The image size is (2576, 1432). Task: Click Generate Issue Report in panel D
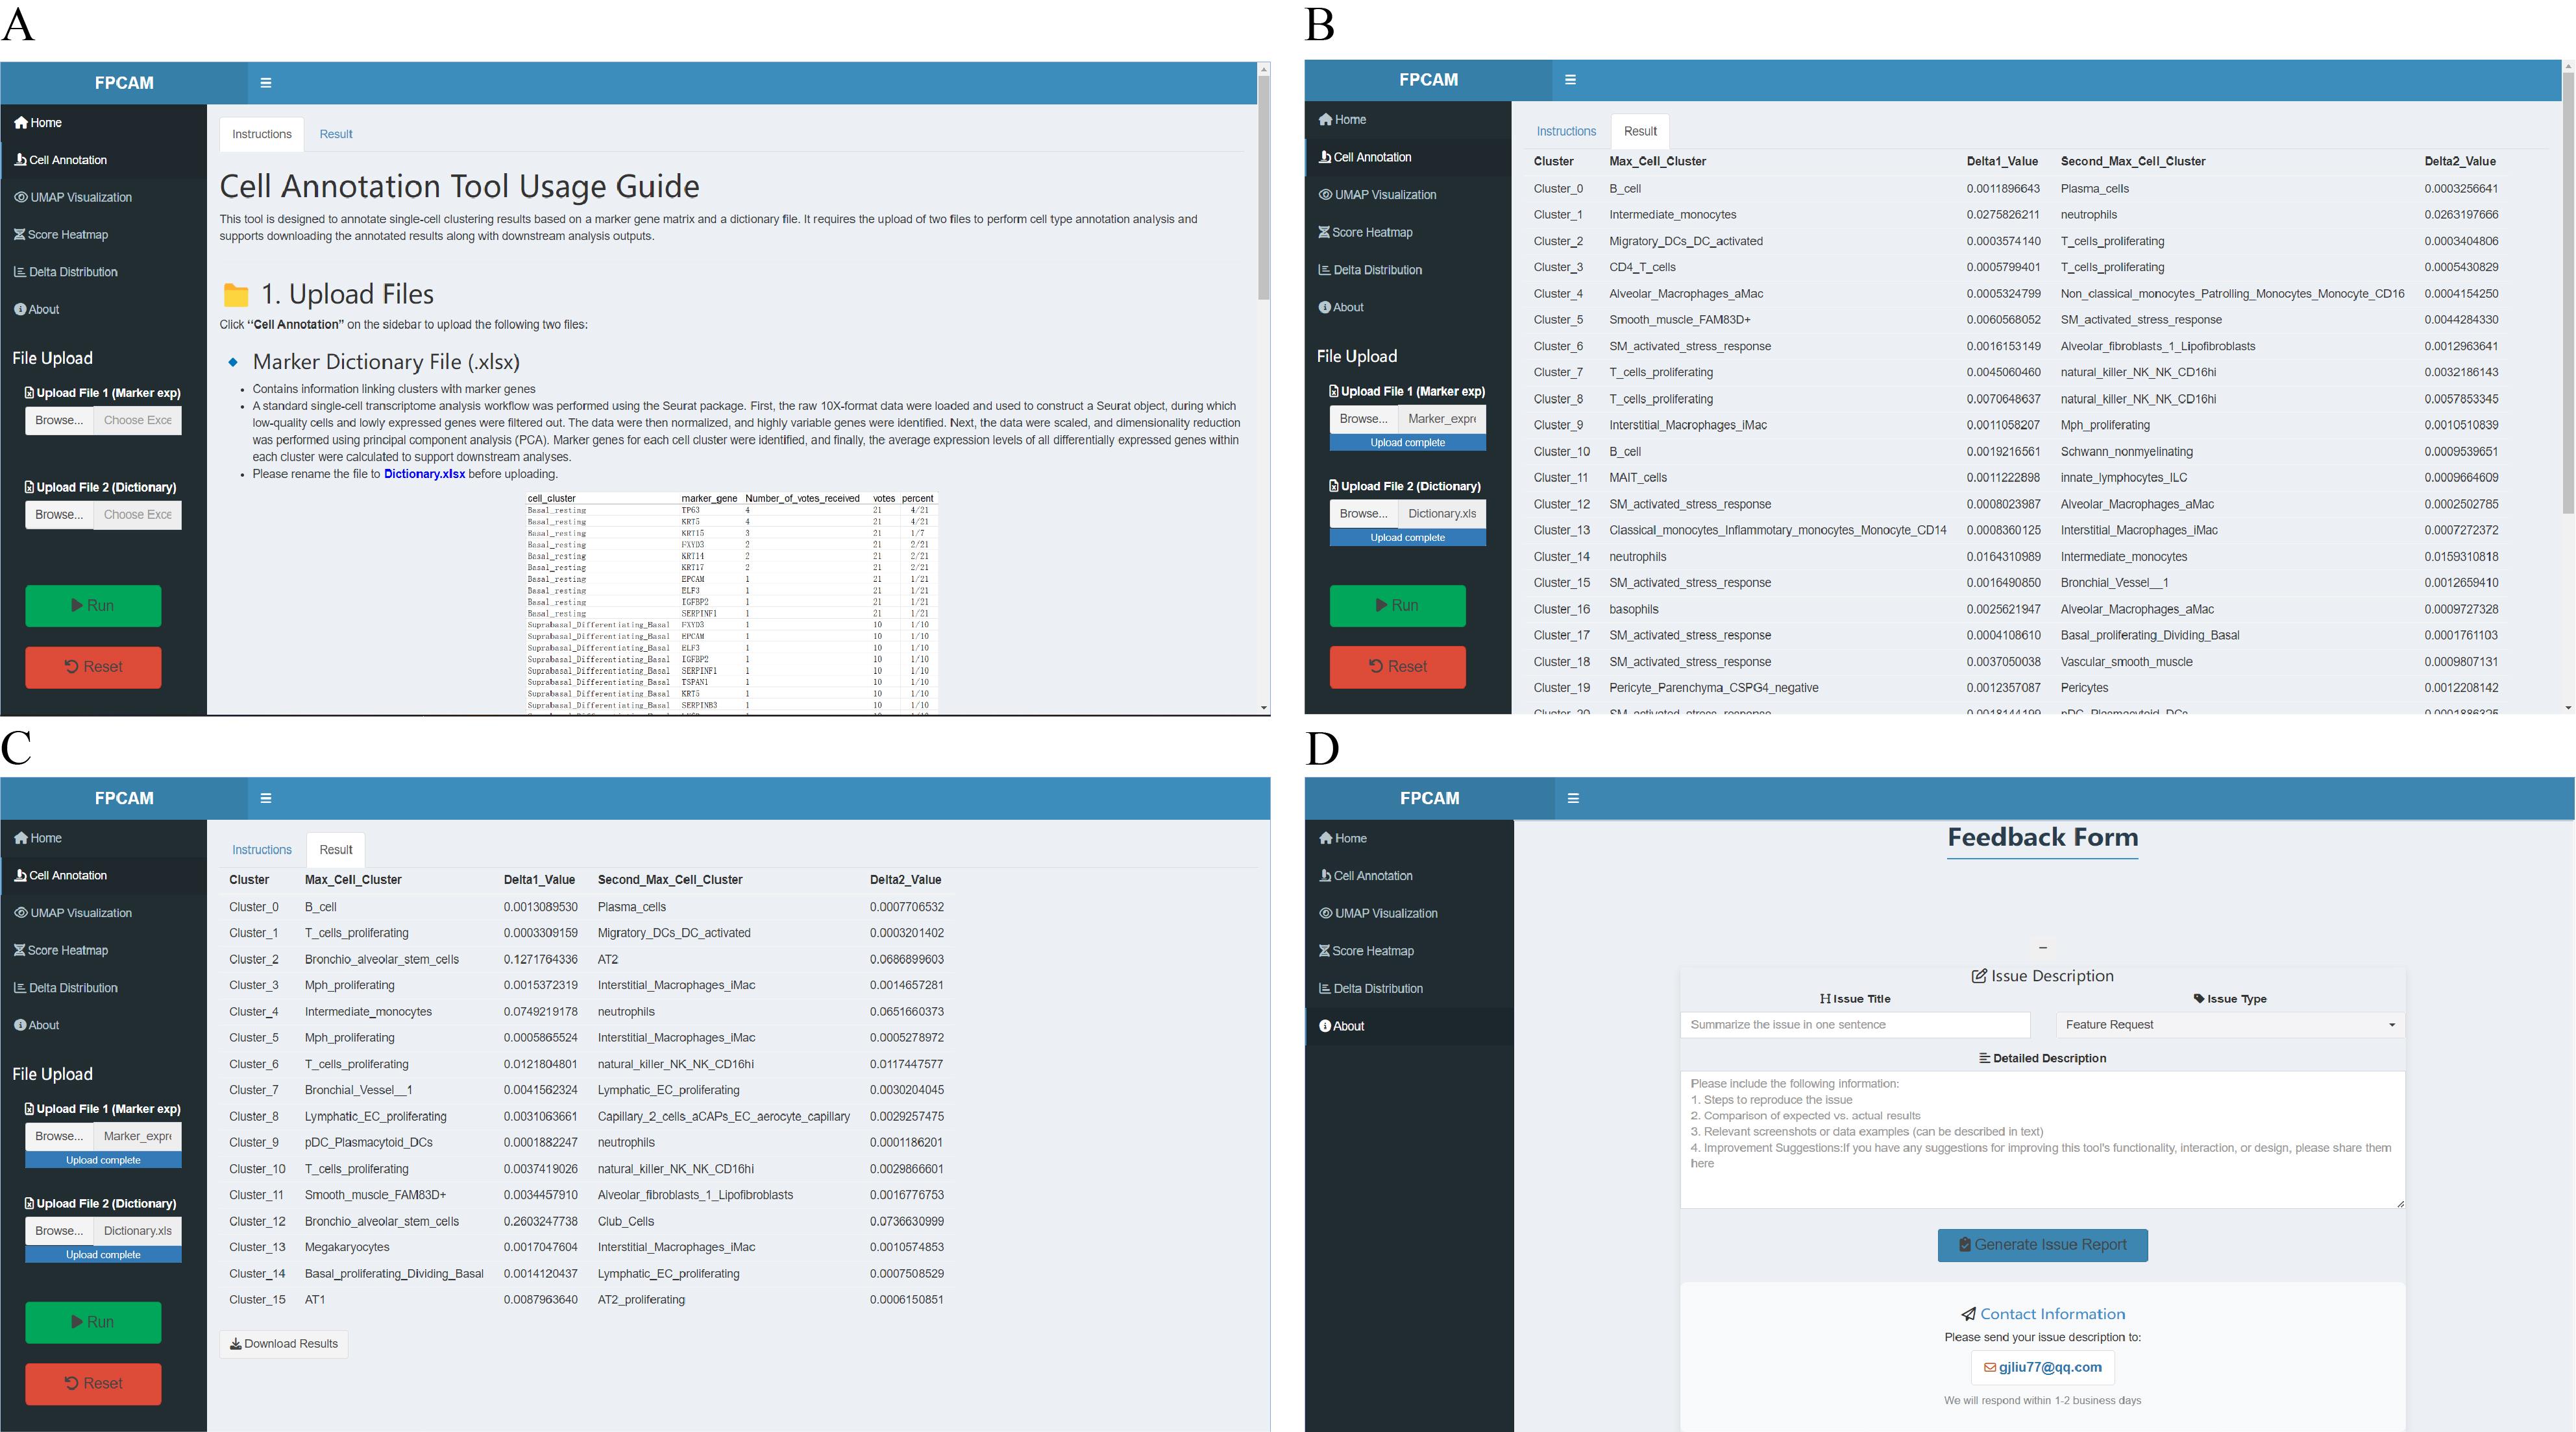point(2043,1245)
